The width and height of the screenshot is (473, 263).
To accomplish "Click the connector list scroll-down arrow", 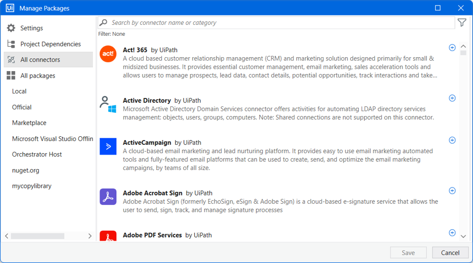I will [464, 237].
